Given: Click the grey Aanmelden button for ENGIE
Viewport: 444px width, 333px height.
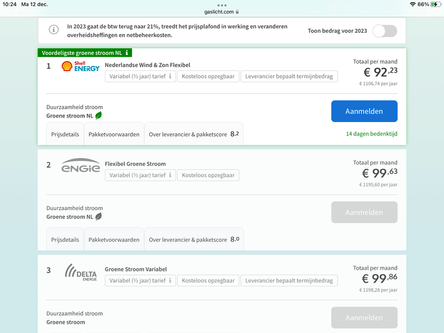Looking at the screenshot, I should point(364,212).
